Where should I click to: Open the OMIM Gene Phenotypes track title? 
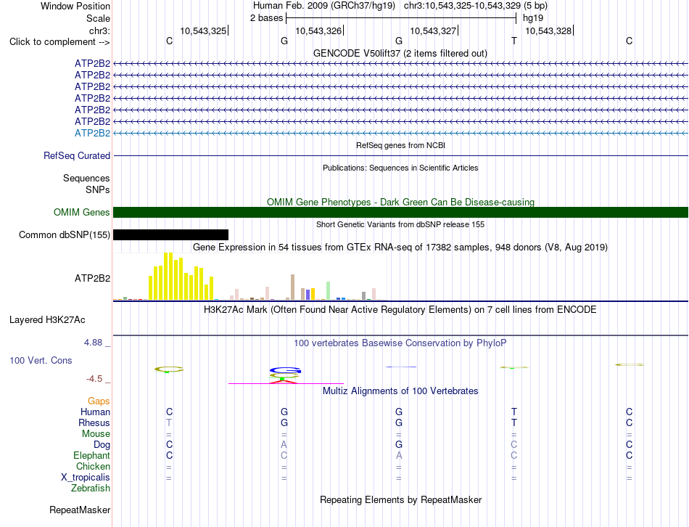coord(400,202)
